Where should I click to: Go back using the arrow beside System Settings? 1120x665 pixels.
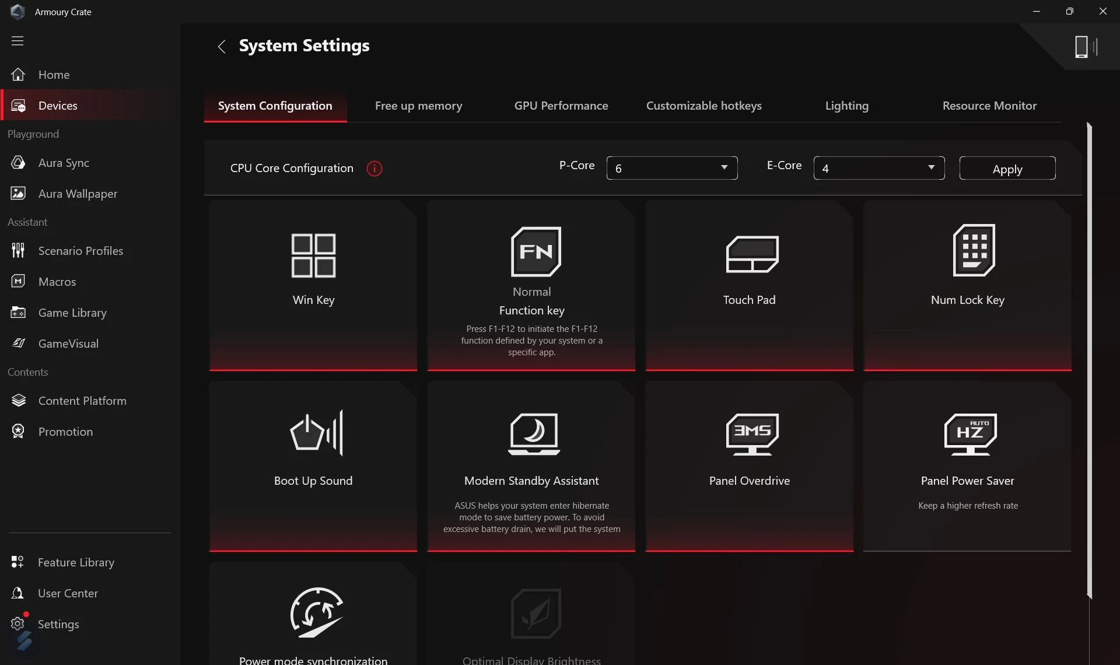(x=222, y=47)
